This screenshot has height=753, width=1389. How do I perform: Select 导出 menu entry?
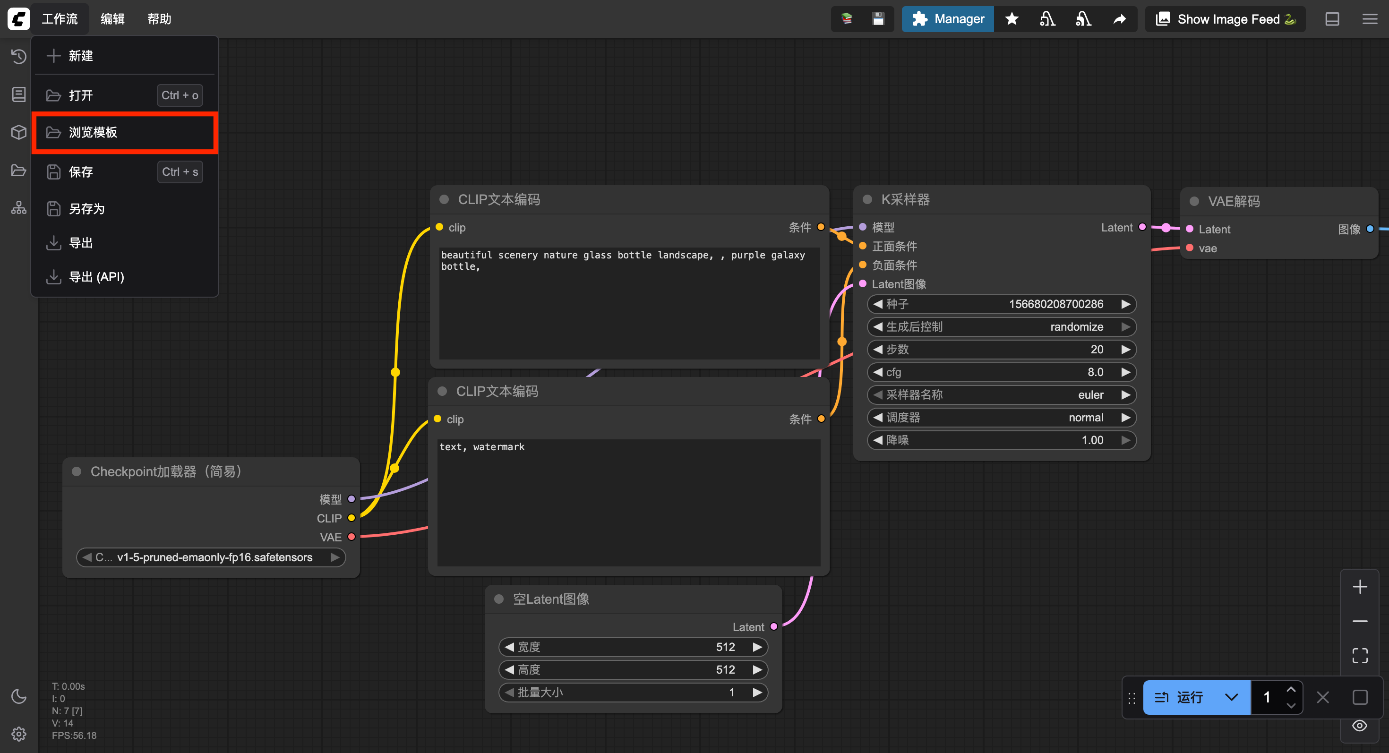pos(125,242)
